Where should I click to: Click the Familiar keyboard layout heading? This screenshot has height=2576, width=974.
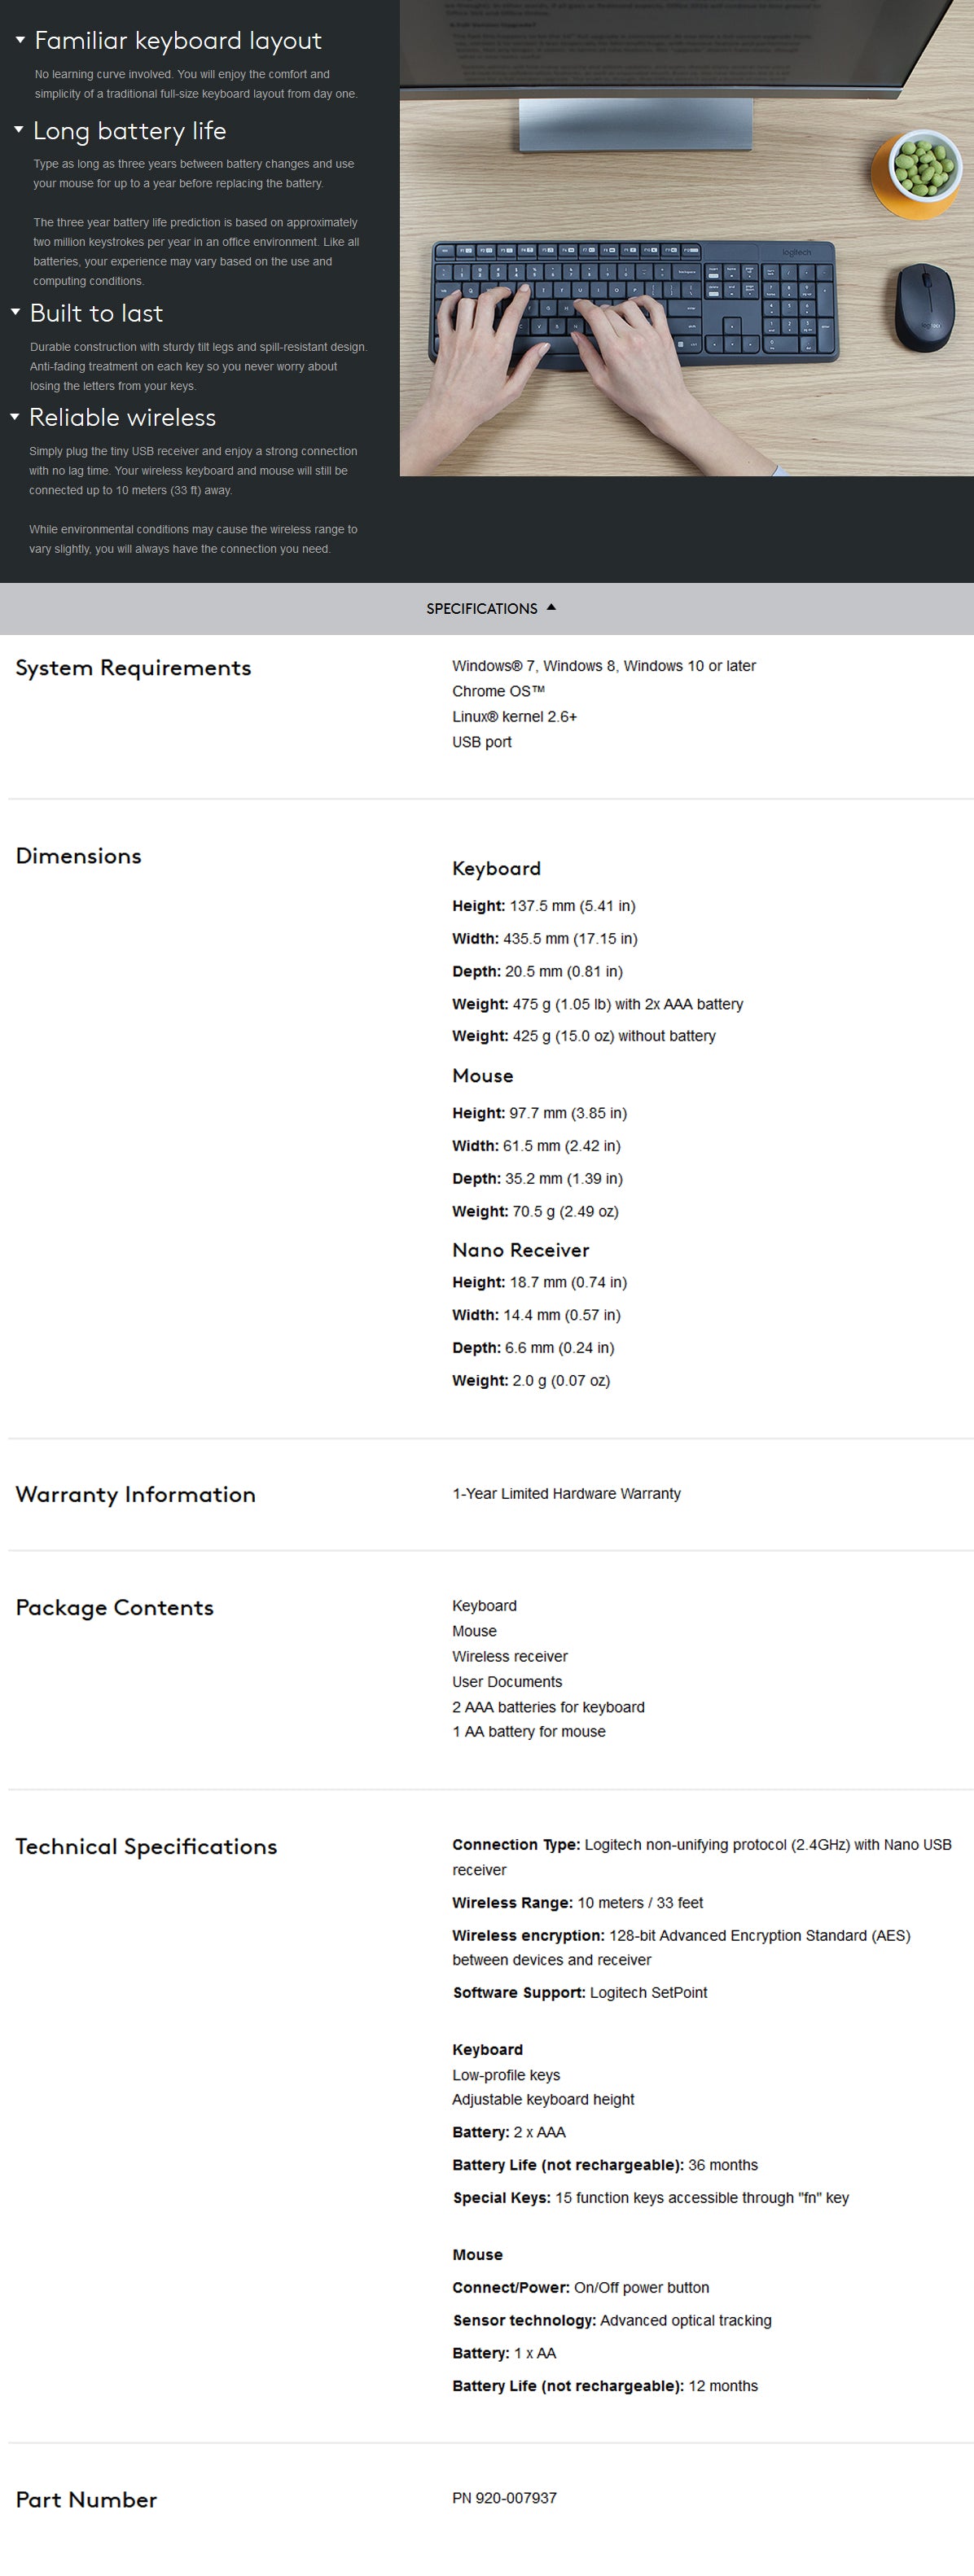coord(178,41)
